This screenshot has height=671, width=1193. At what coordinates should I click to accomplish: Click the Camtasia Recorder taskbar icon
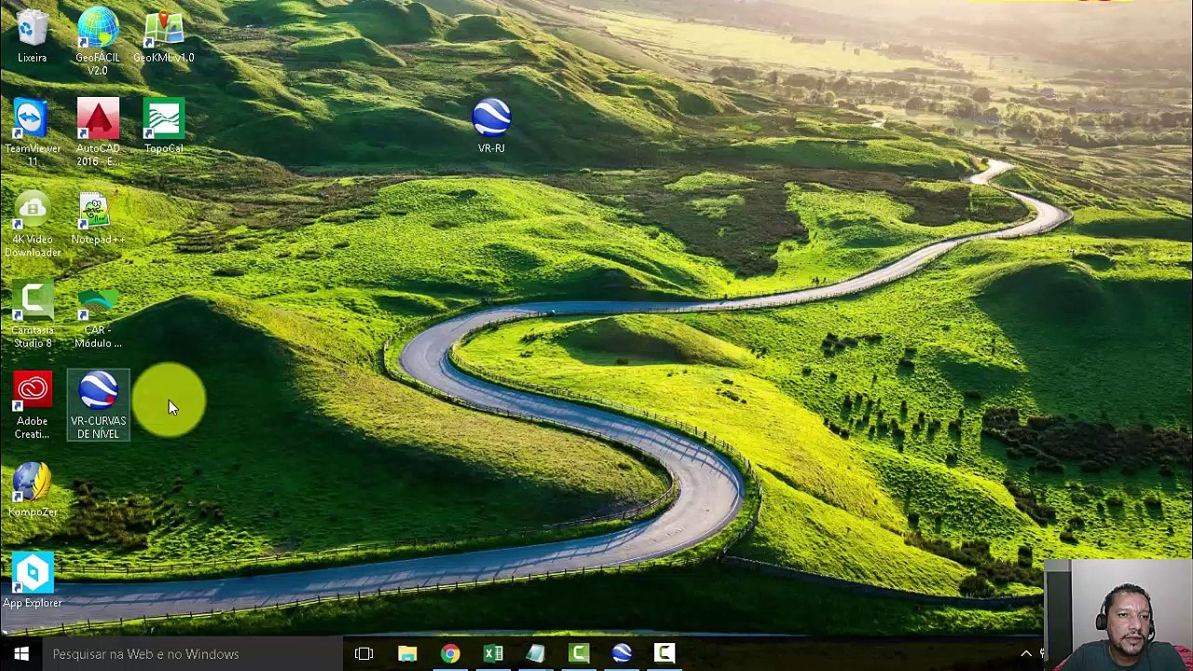[665, 654]
